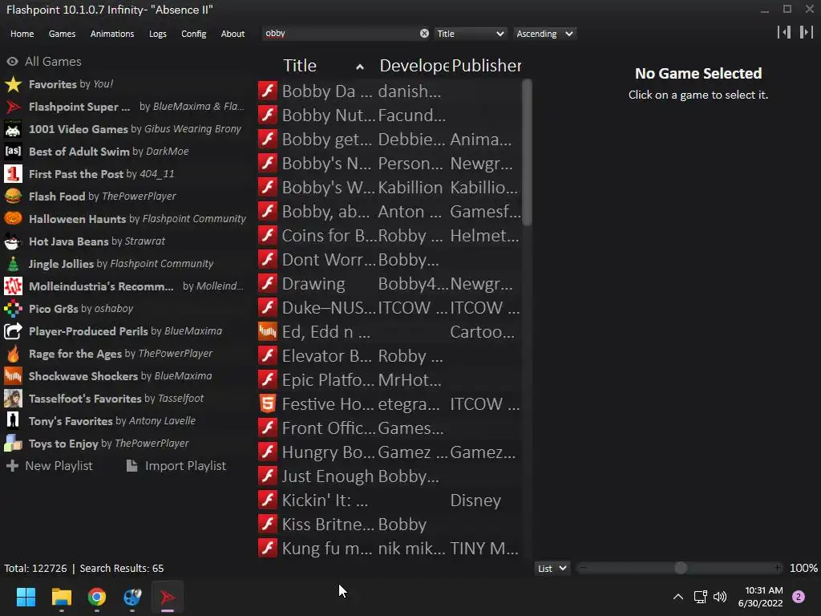This screenshot has height=616, width=821.
Task: Select the Jingle Jollies tree icon
Action: pos(13,263)
